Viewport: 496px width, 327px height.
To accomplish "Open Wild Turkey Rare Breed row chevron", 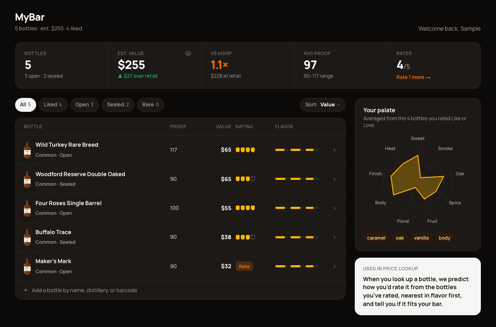I will coord(334,150).
